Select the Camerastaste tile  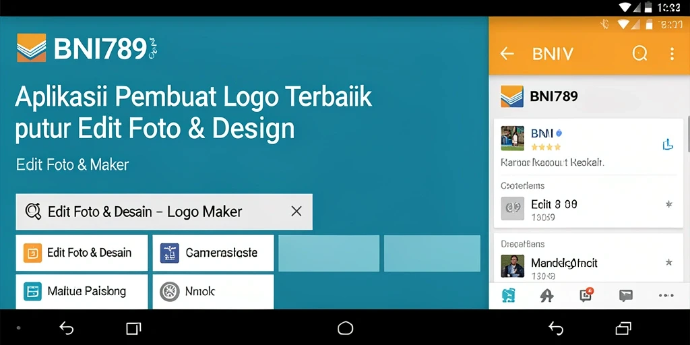[213, 253]
